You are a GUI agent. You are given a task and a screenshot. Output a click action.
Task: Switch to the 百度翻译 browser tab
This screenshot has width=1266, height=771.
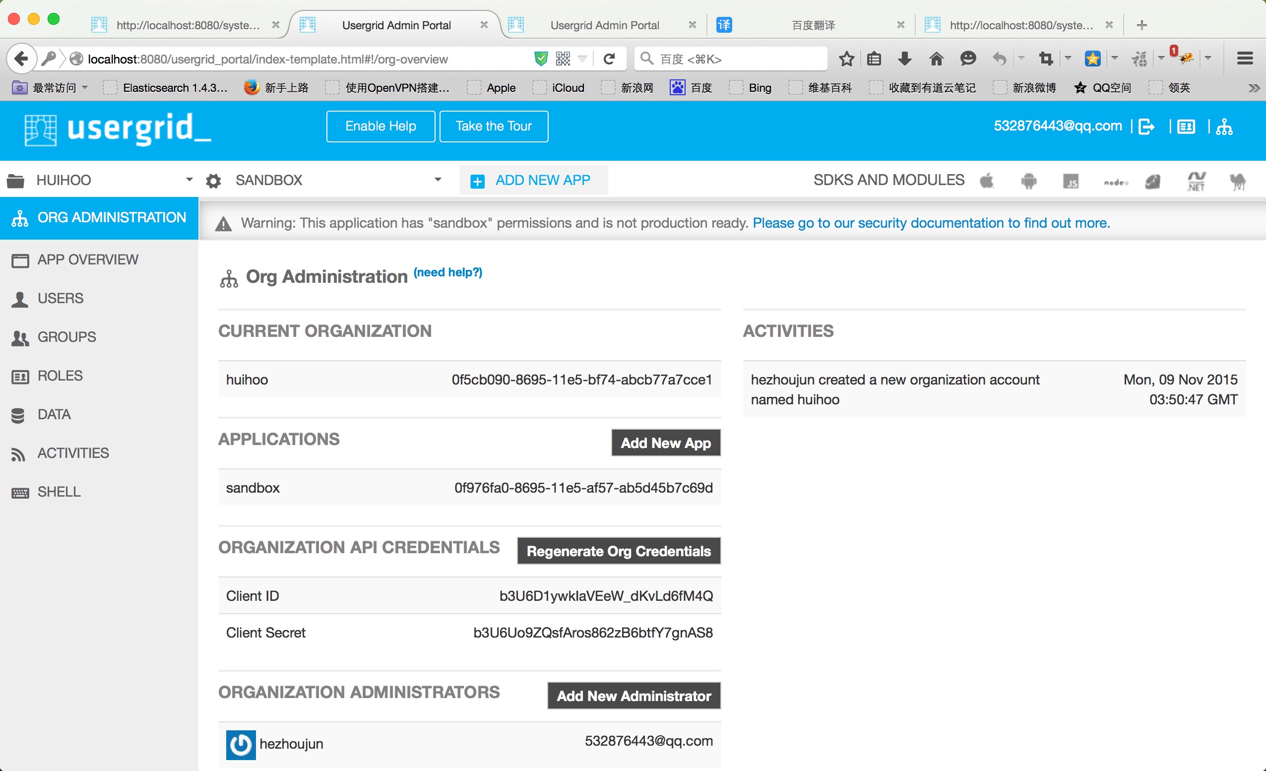pyautogui.click(x=813, y=25)
